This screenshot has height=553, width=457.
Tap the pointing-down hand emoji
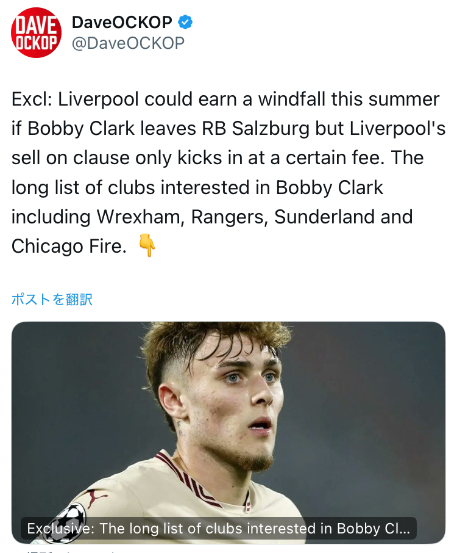coord(147,245)
